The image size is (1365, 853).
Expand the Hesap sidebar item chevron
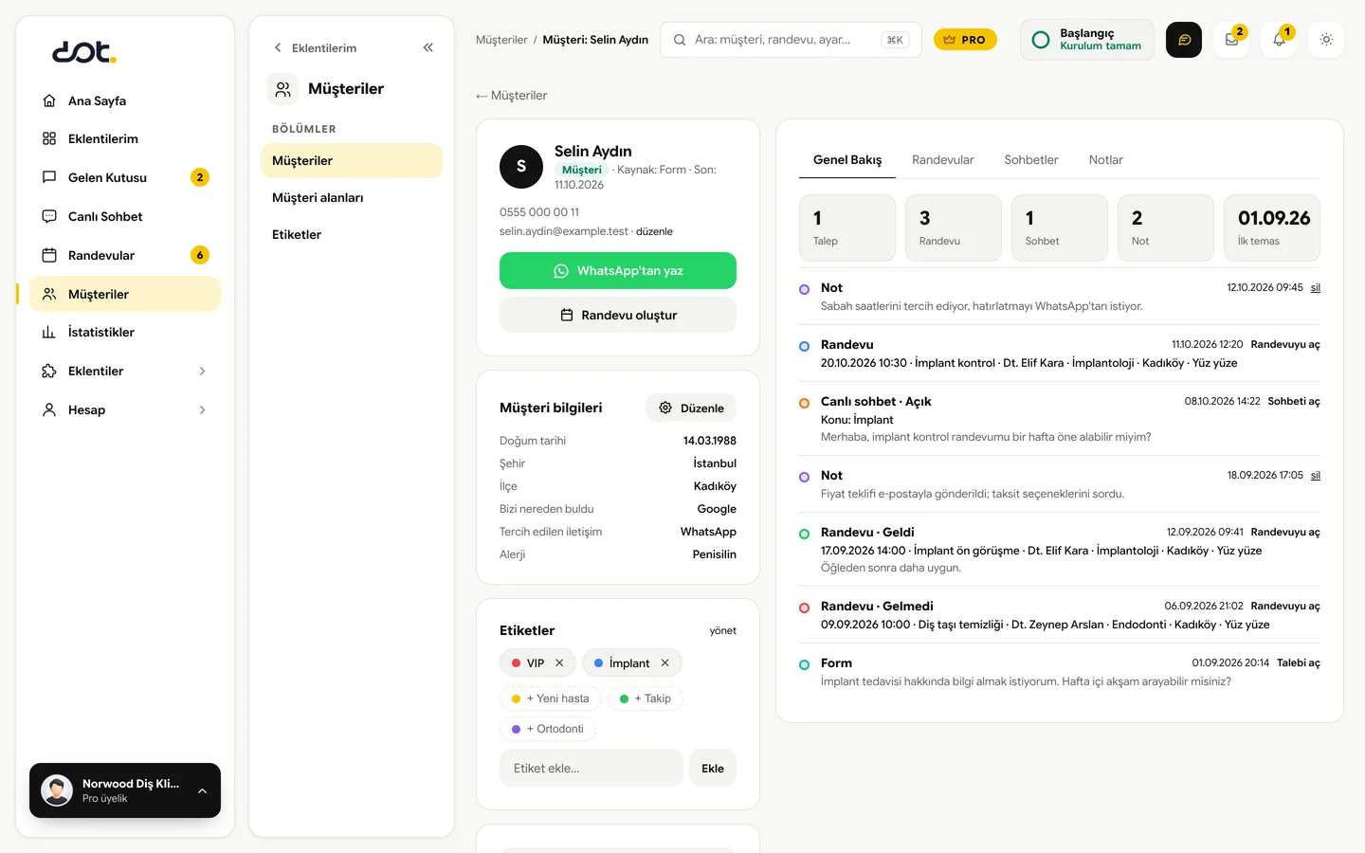[202, 410]
